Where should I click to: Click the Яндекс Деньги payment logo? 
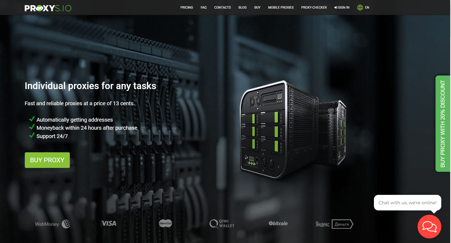coord(334,224)
